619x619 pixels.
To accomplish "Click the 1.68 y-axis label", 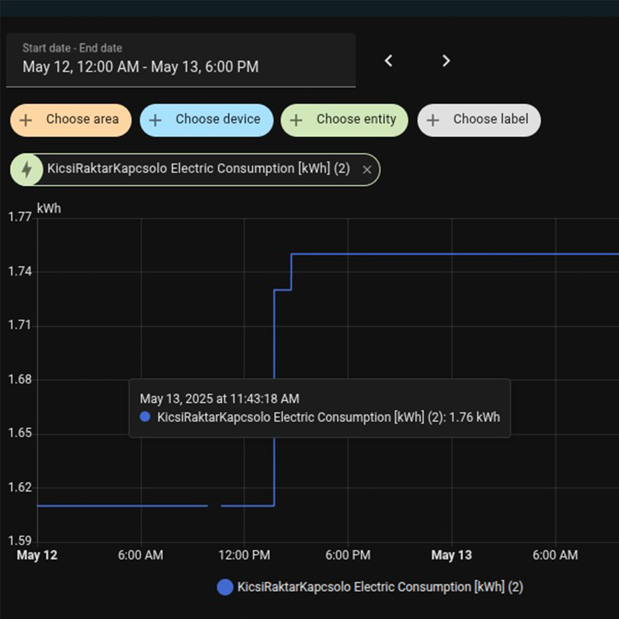I will coord(20,380).
